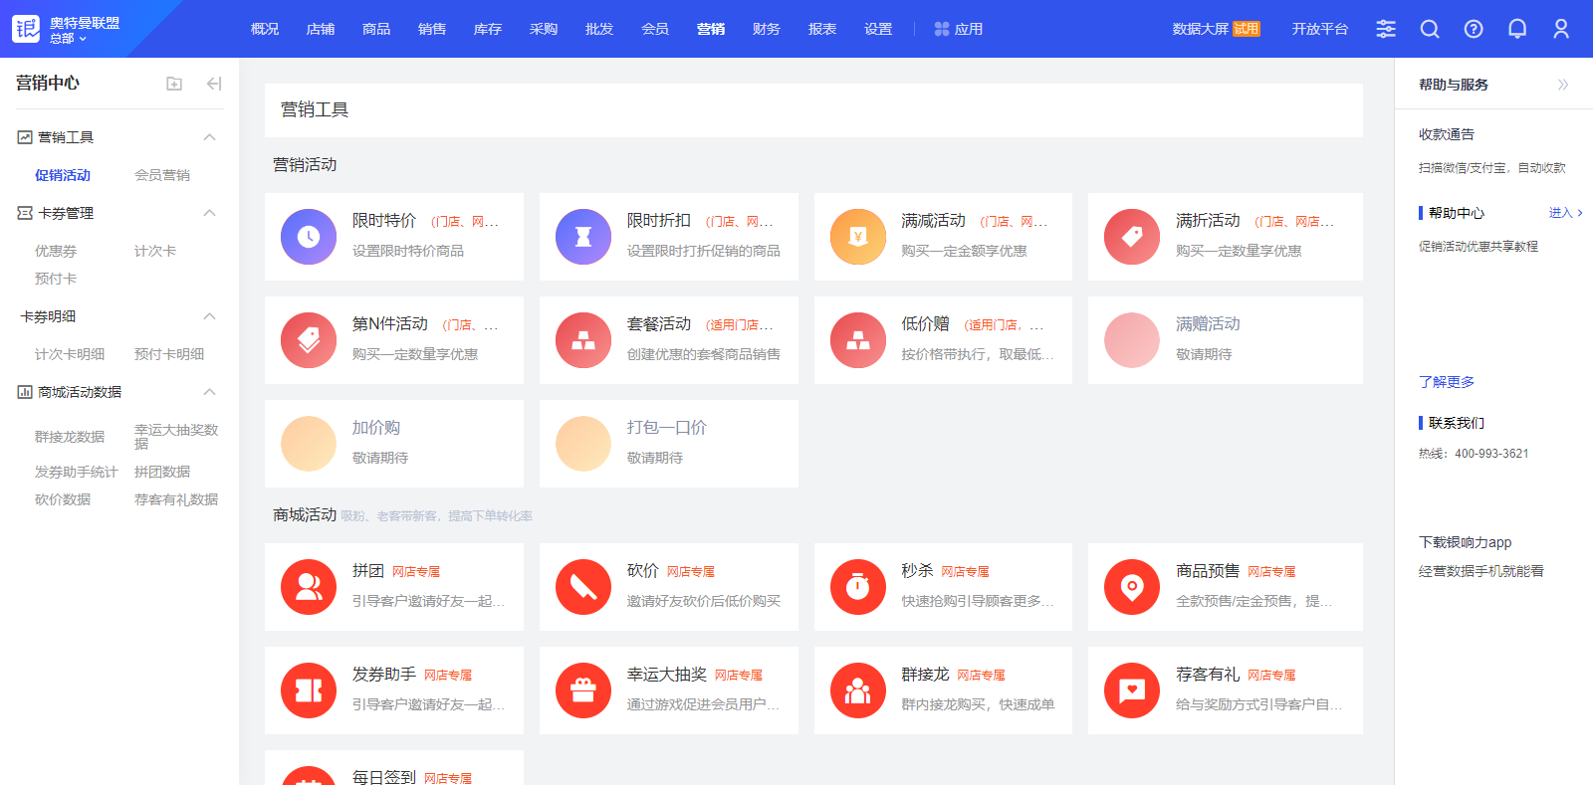
Task: Click 进入 next to 帮助中心
Action: click(1565, 213)
